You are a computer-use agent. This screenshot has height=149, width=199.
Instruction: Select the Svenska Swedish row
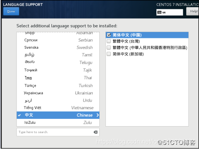pos(58,48)
